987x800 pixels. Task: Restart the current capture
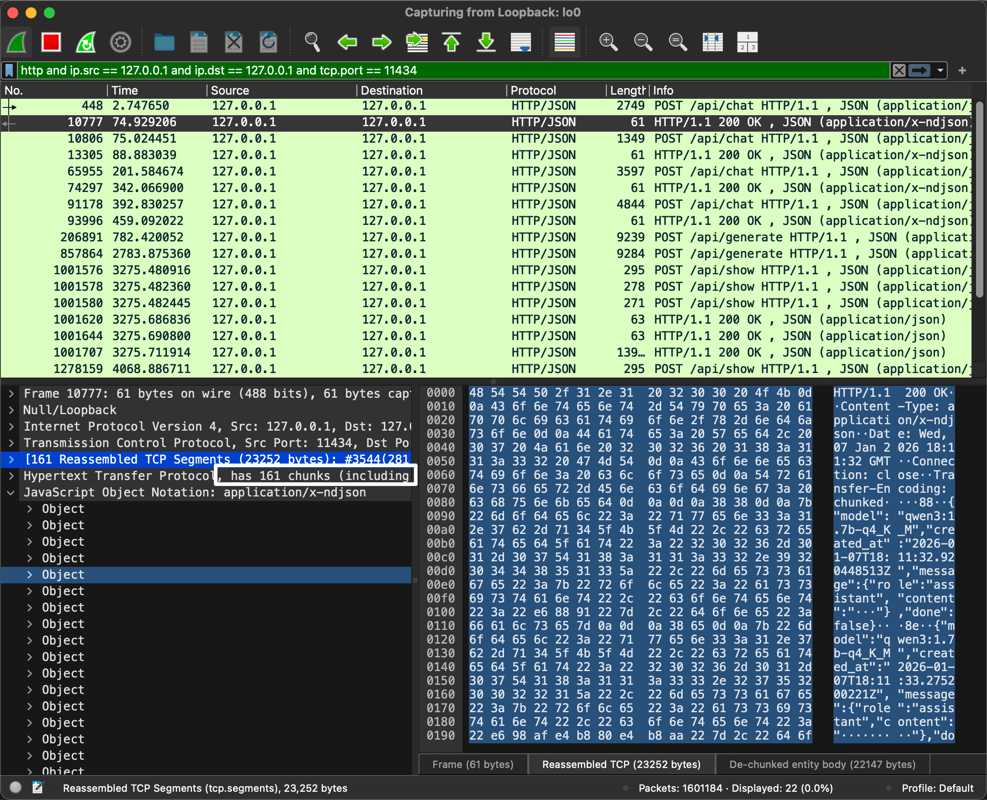point(86,43)
